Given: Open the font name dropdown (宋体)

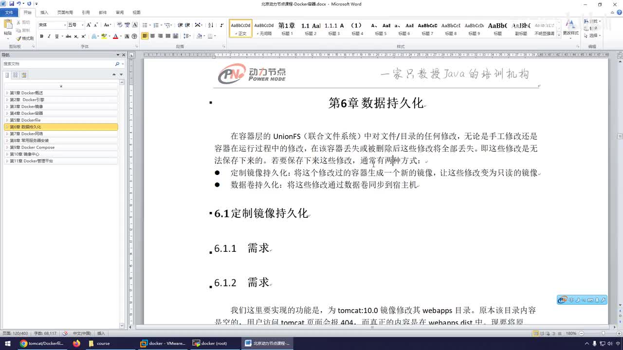Looking at the screenshot, I should tap(65, 25).
